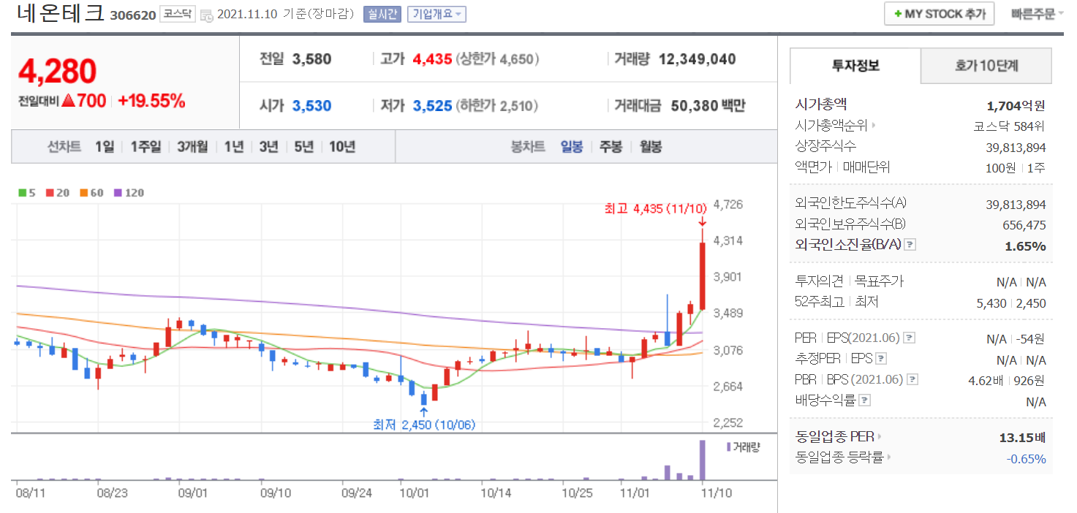Click the 실시간 button
Image resolution: width=1077 pixels, height=513 pixels.
tap(382, 14)
